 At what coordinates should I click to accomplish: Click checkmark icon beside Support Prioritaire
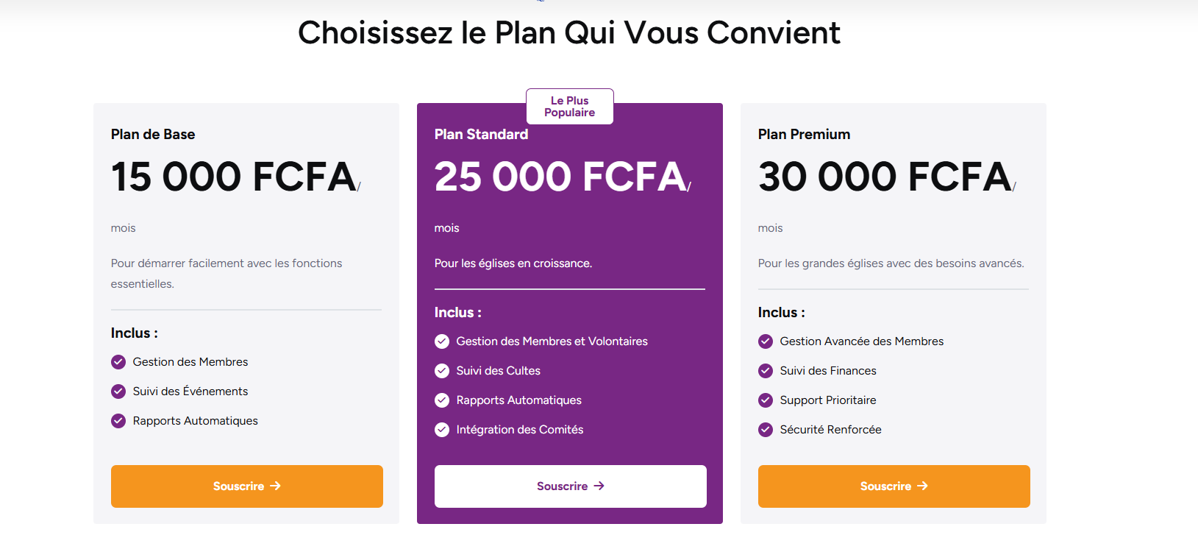pyautogui.click(x=766, y=400)
